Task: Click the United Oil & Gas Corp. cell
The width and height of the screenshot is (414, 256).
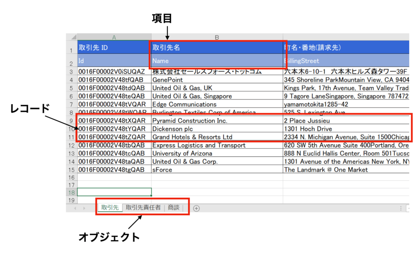Action: tap(217, 161)
